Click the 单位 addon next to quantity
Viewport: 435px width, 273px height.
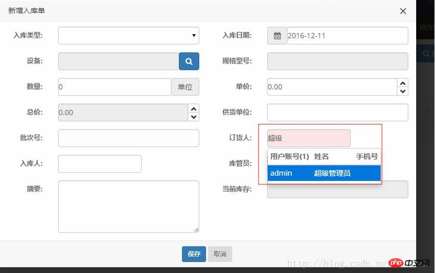pyautogui.click(x=185, y=87)
